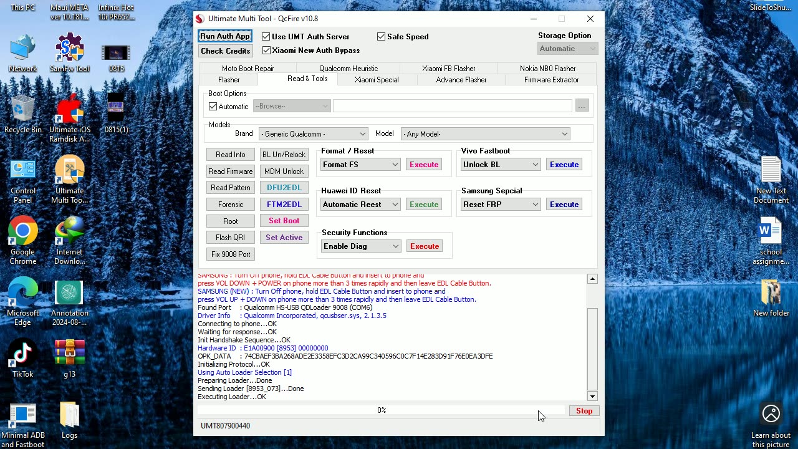Open Format FS dropdown
This screenshot has height=449, width=798.
[x=360, y=165]
